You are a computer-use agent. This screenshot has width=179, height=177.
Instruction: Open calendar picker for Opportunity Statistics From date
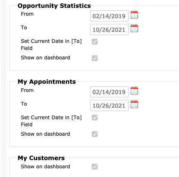click(134, 14)
